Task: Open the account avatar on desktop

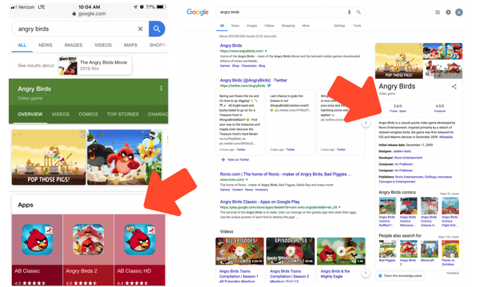Action: pos(459,12)
